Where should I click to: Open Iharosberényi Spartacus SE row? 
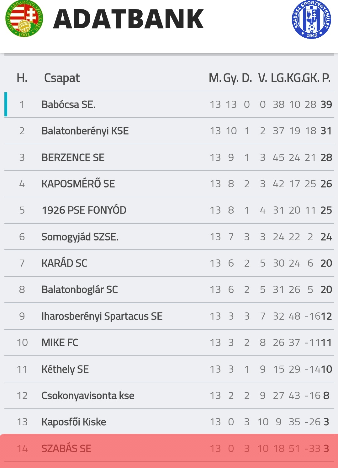pyautogui.click(x=102, y=316)
